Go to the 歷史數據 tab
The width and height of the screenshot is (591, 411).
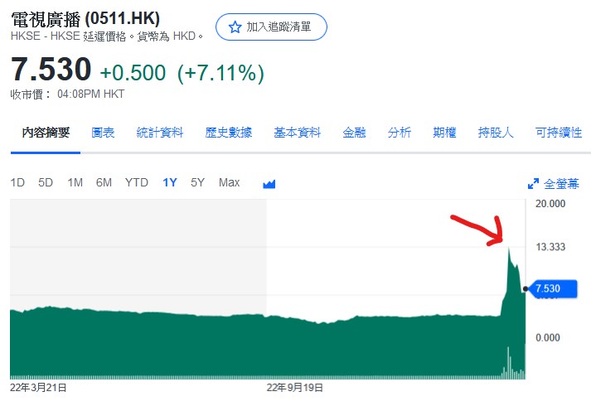click(x=229, y=133)
